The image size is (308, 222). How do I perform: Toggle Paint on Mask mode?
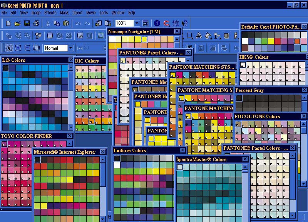80,36
